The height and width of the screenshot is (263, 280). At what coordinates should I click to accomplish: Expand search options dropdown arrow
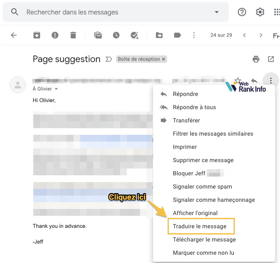tap(217, 12)
